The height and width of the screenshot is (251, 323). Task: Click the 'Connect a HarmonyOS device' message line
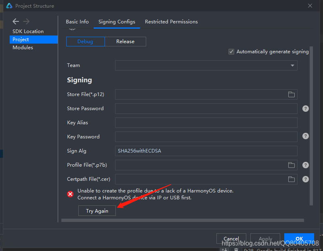pyautogui.click(x=134, y=198)
